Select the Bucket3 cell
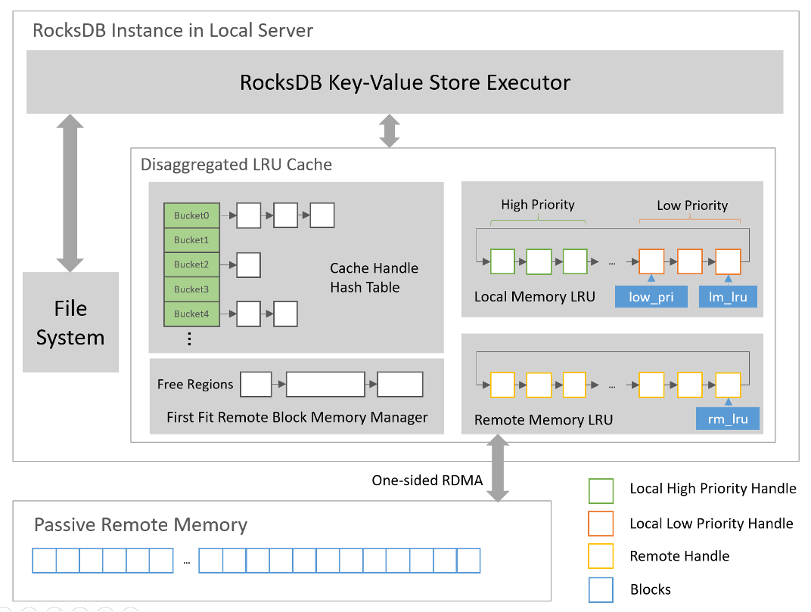This screenshot has width=811, height=612. coord(191,289)
